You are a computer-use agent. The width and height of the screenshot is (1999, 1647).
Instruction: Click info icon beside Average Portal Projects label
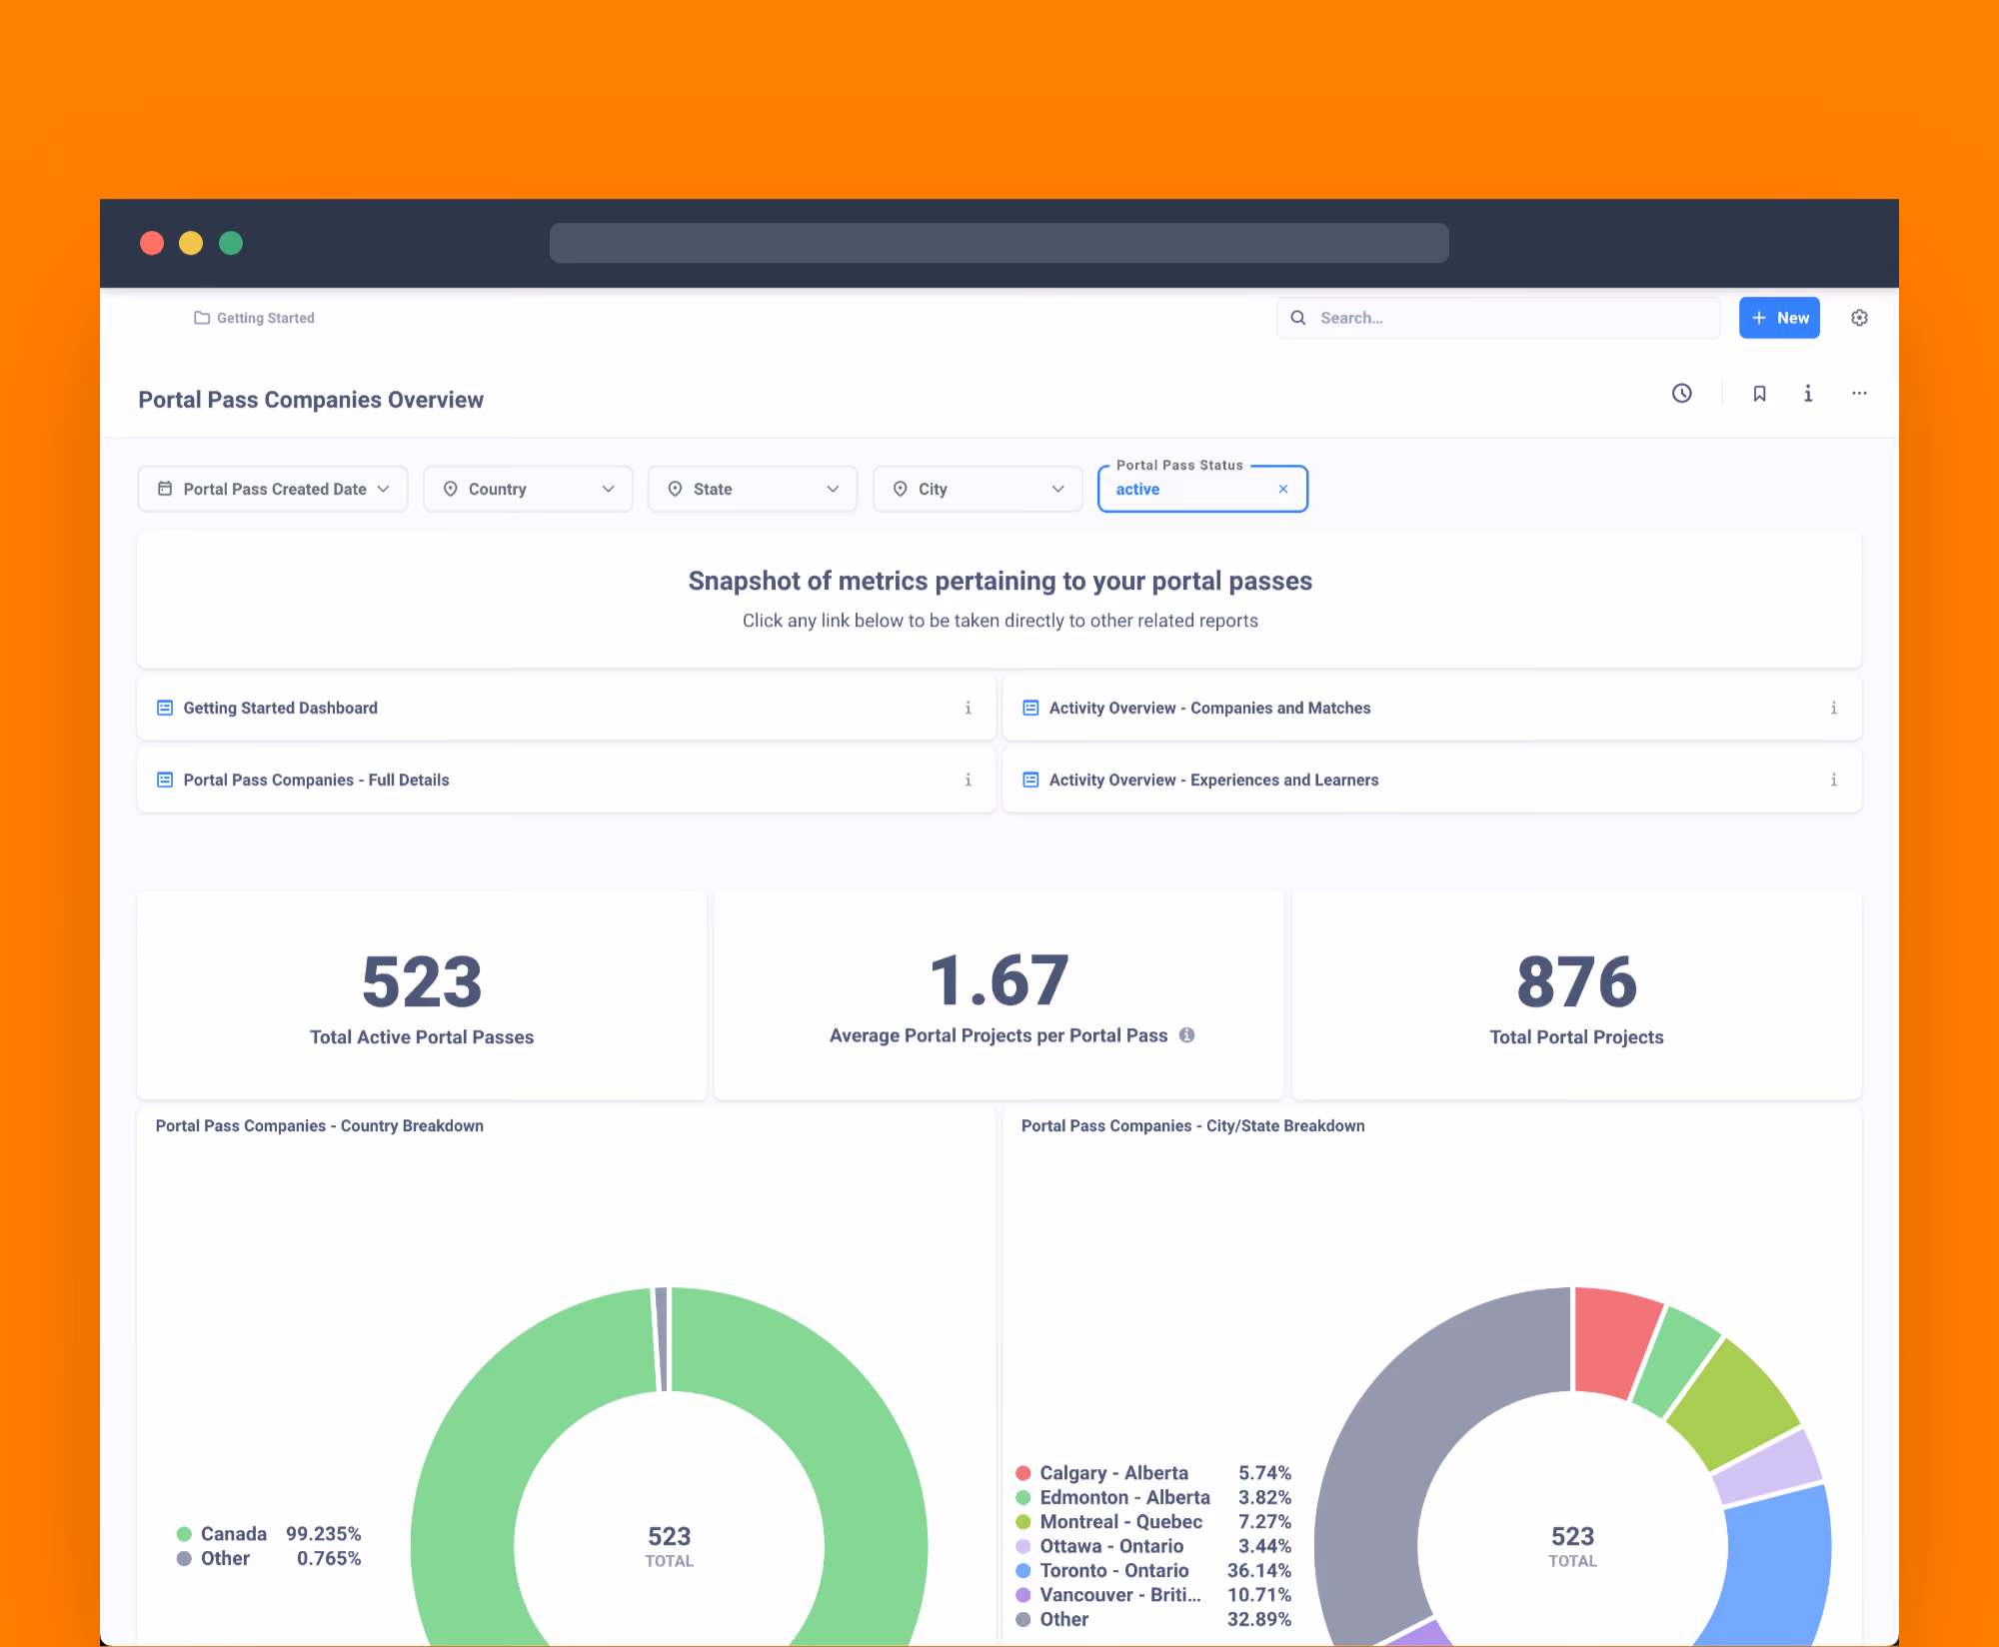click(1186, 1035)
